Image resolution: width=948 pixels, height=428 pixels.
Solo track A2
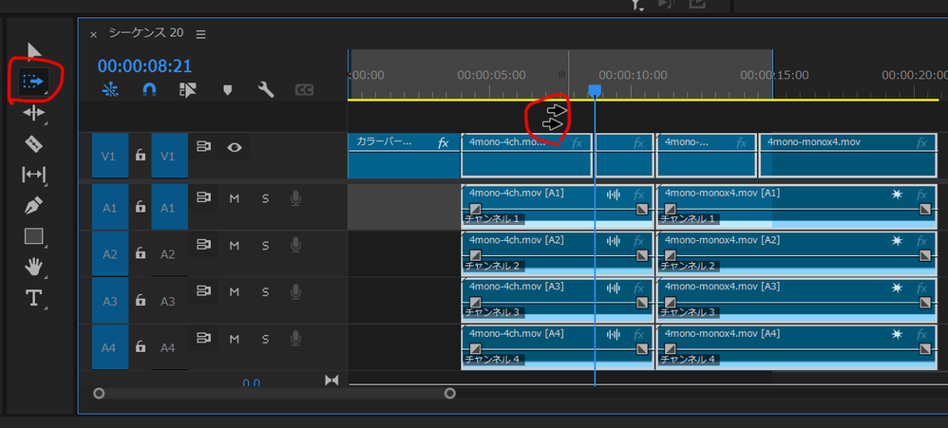pos(265,245)
